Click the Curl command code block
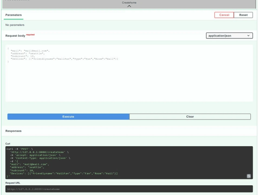260x195 pixels. point(129,162)
